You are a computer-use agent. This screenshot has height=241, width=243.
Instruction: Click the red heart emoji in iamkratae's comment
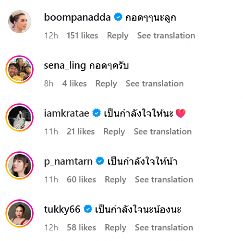click(x=181, y=113)
